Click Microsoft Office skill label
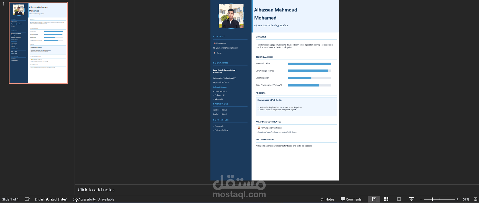This screenshot has height=203, width=479. click(x=263, y=63)
